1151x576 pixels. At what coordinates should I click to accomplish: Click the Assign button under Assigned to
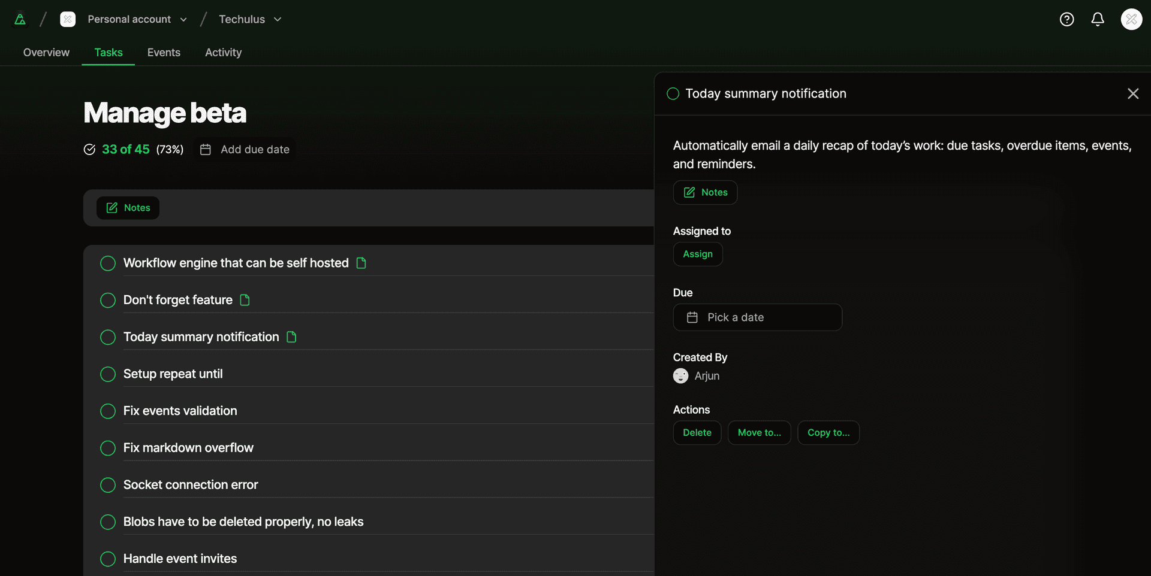pyautogui.click(x=697, y=254)
